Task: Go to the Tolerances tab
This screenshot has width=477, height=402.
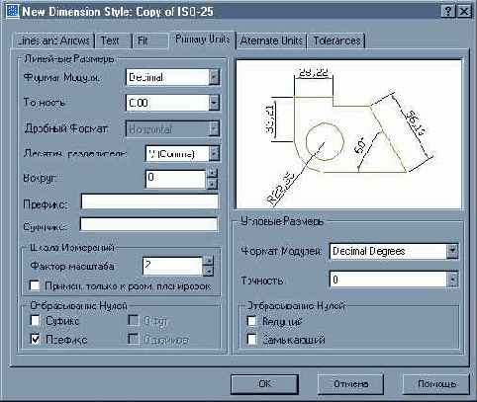Action: click(x=336, y=40)
